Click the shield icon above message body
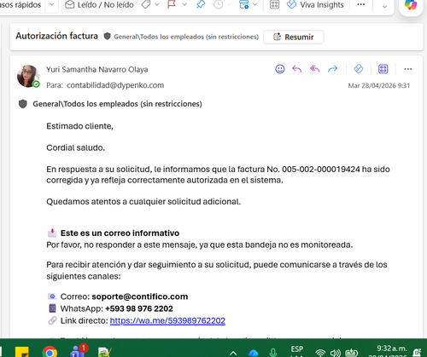This screenshot has height=357, width=427. (x=23, y=104)
